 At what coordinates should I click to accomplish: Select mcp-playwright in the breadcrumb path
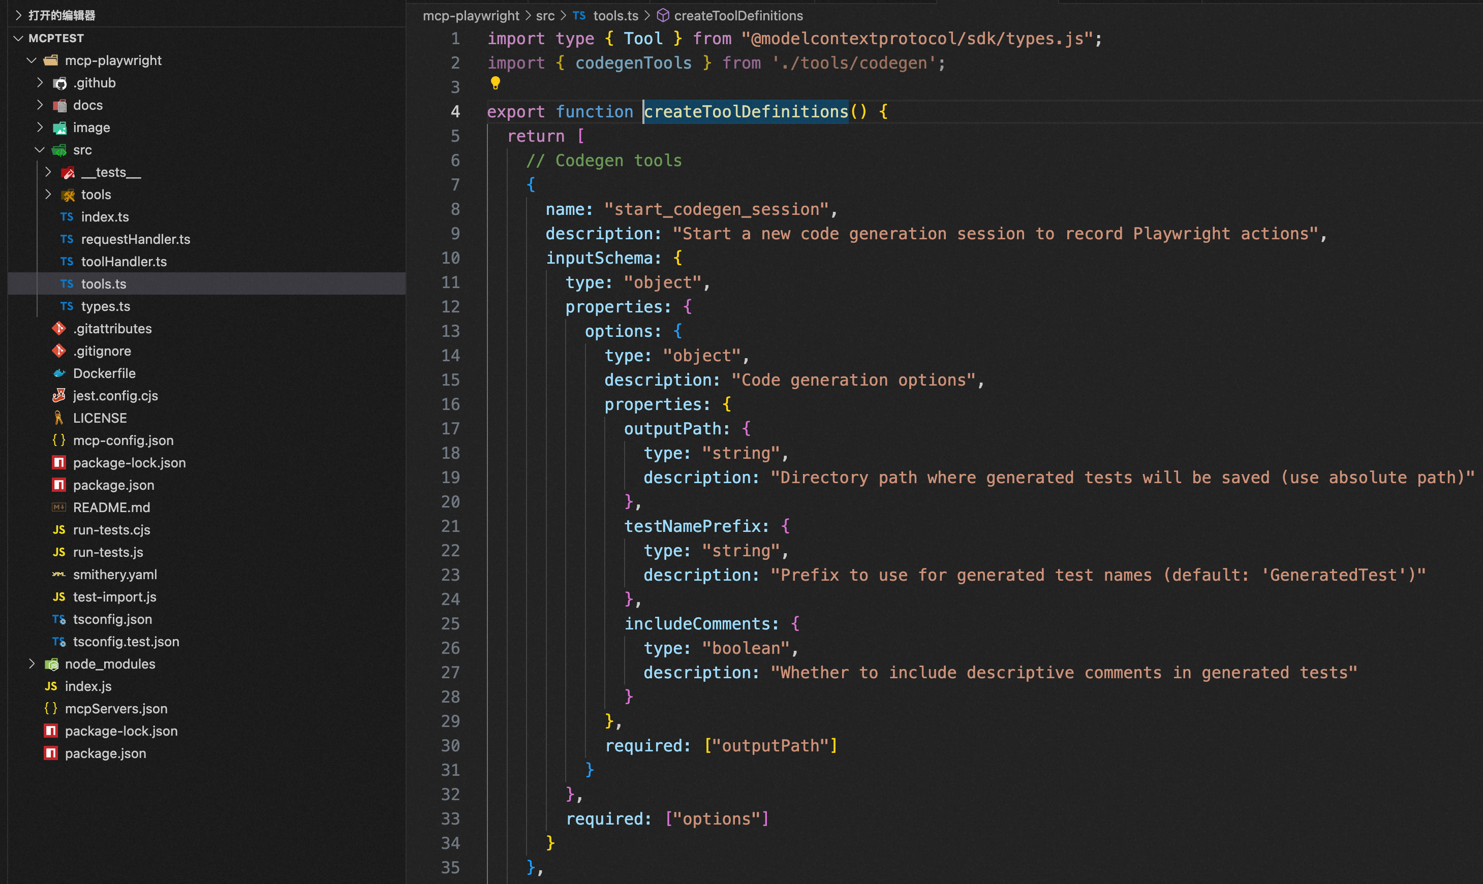point(471,15)
